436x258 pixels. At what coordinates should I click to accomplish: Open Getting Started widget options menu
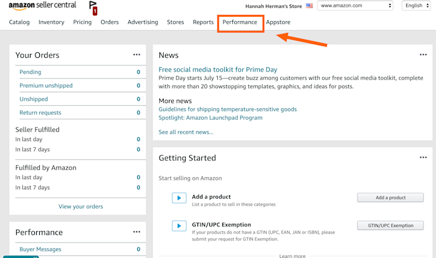[x=423, y=157]
